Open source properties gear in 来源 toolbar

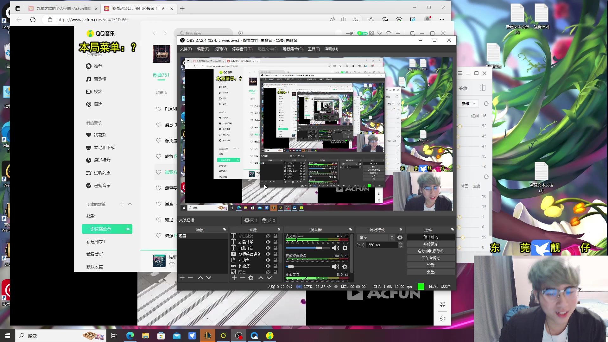[x=251, y=278]
